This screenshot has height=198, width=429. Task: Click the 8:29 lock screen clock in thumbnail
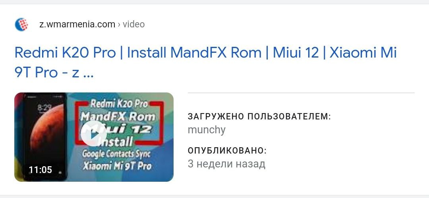tap(44, 108)
